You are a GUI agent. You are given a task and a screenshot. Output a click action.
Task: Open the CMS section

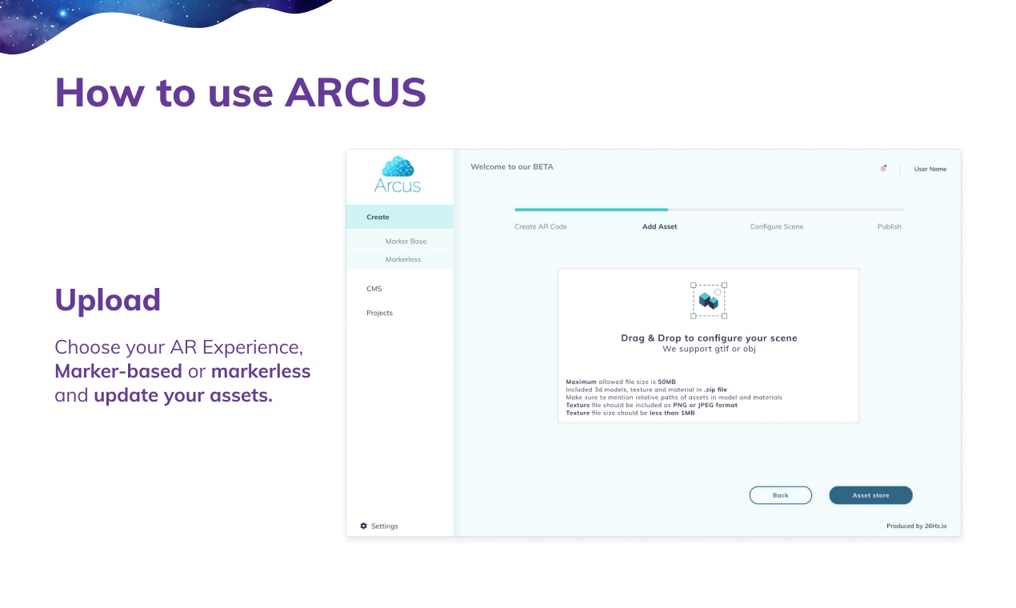[374, 289]
